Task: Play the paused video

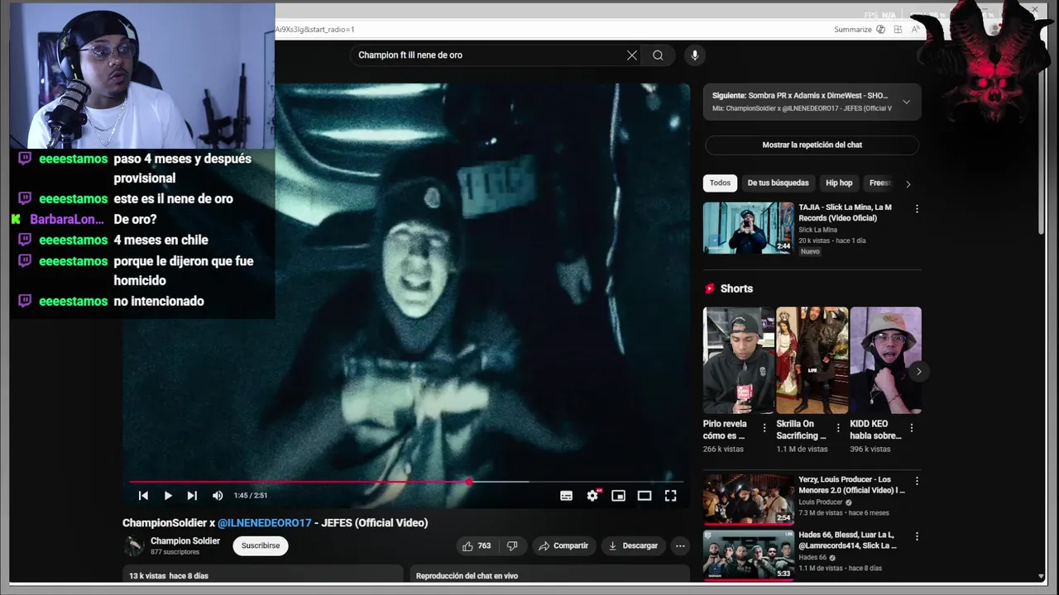Action: point(168,496)
